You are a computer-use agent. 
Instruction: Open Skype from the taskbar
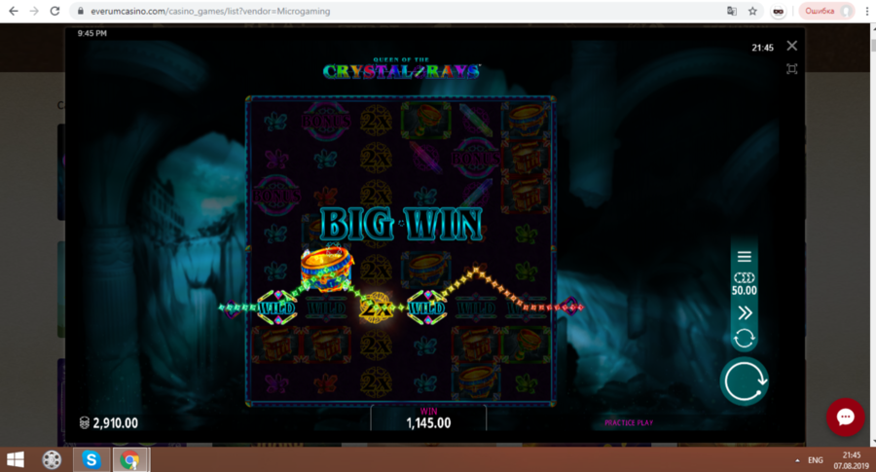pyautogui.click(x=91, y=459)
